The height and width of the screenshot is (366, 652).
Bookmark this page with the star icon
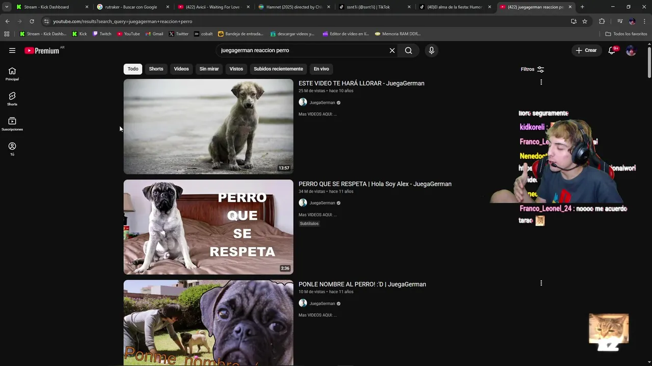[x=585, y=21]
